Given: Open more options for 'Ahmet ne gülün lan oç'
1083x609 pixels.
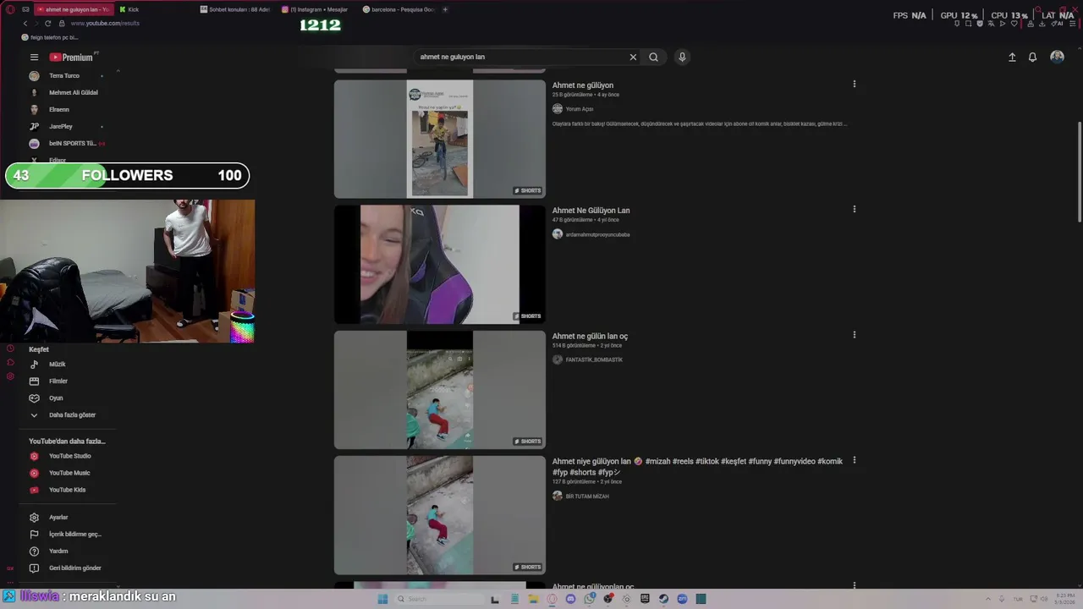Looking at the screenshot, I should point(854,335).
